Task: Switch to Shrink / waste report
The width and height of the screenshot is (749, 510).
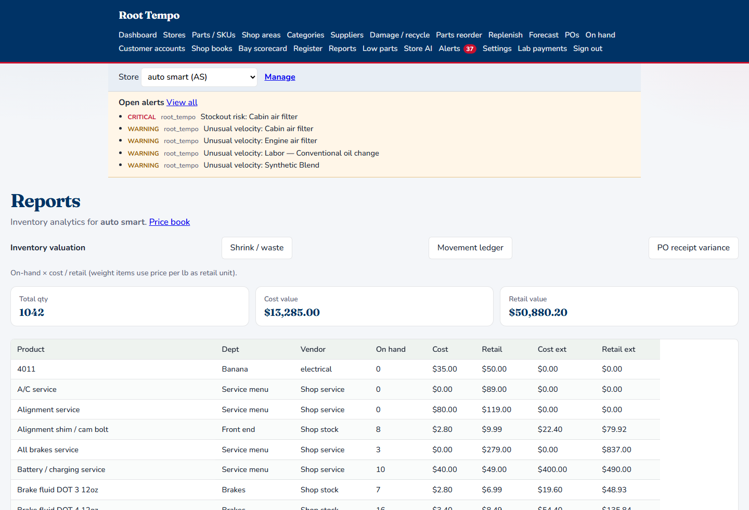Action: coord(257,248)
